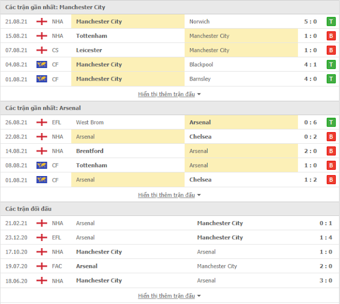Click red B badge on Brentford vs Arsenal
This screenshot has width=340, height=304.
[x=331, y=151]
